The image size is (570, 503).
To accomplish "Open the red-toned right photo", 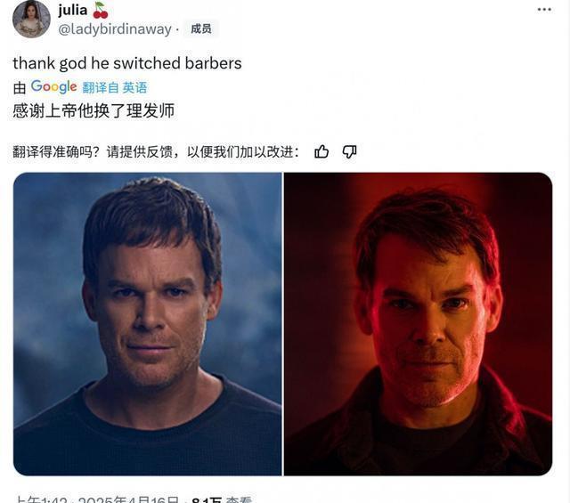I will click(418, 324).
